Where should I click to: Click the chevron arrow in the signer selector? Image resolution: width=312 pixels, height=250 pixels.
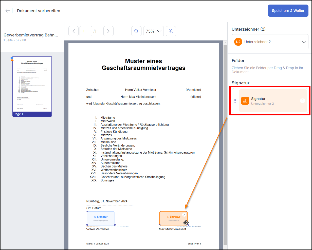click(304, 42)
